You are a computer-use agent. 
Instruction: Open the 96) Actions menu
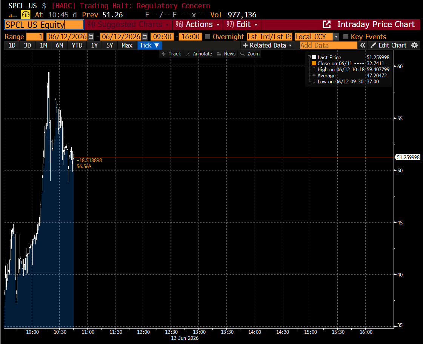pyautogui.click(x=197, y=24)
